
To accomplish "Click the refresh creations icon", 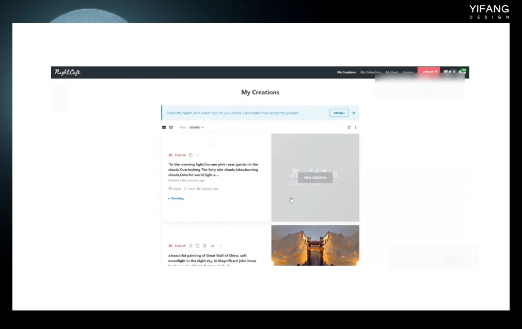I will (x=349, y=127).
